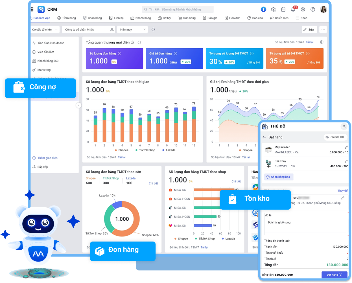Open the notifications bell with 12 badge
This screenshot has height=283, width=352.
tap(293, 10)
